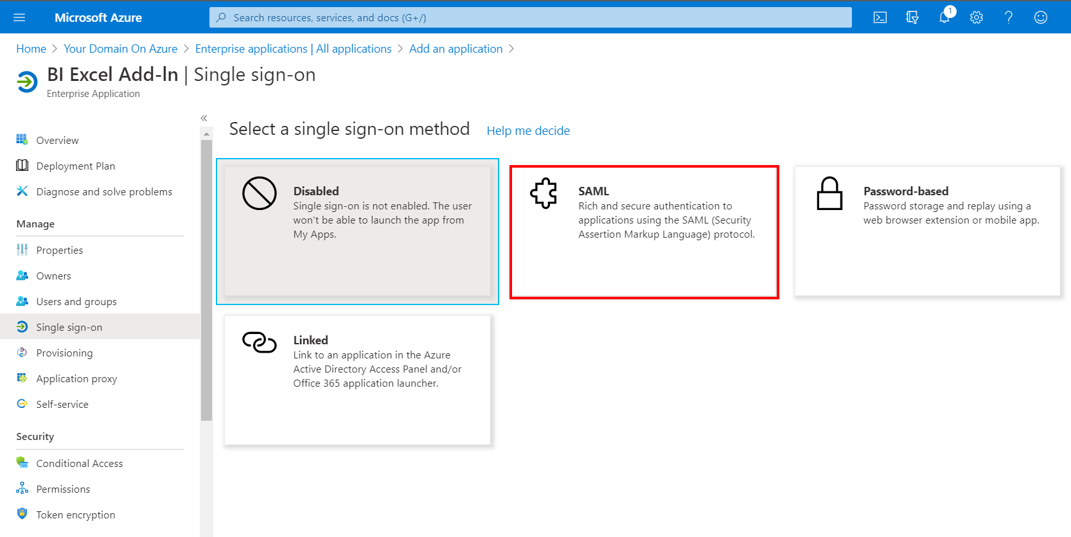1071x537 pixels.
Task: Click the SAML puzzle piece icon
Action: (x=544, y=193)
